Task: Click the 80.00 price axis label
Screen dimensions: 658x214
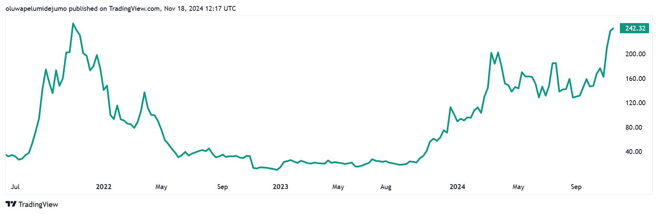Action: coord(634,128)
